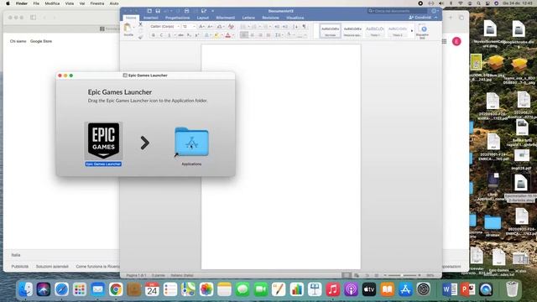Decrease paragraph indent in Word
Viewport: 537px width, 302px height.
[277, 26]
